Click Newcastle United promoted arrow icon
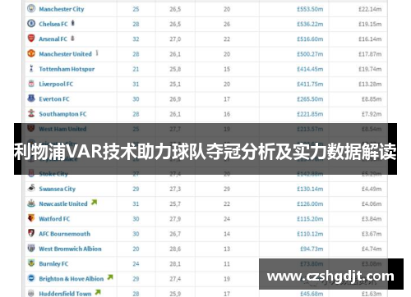Viewport: 411px width, 297px height. (95, 203)
